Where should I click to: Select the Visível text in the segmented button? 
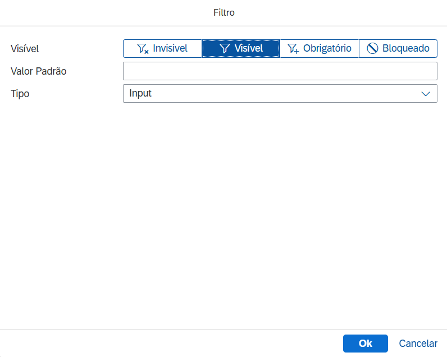coord(248,49)
